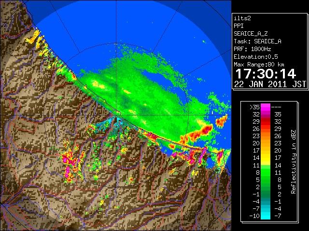The height and width of the screenshot is (231, 309).
Task: Select the "Elevation:0.5" value
Action: click(256, 57)
